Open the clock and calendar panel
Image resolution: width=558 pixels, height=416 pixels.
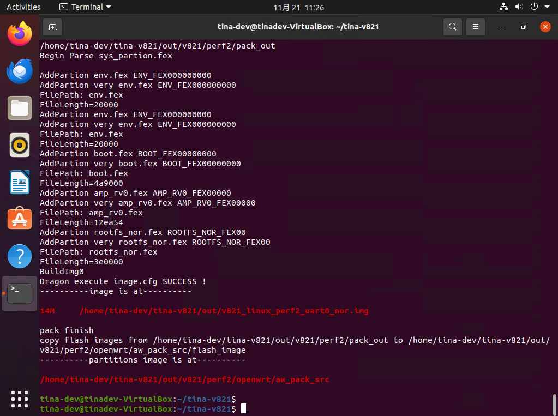298,7
